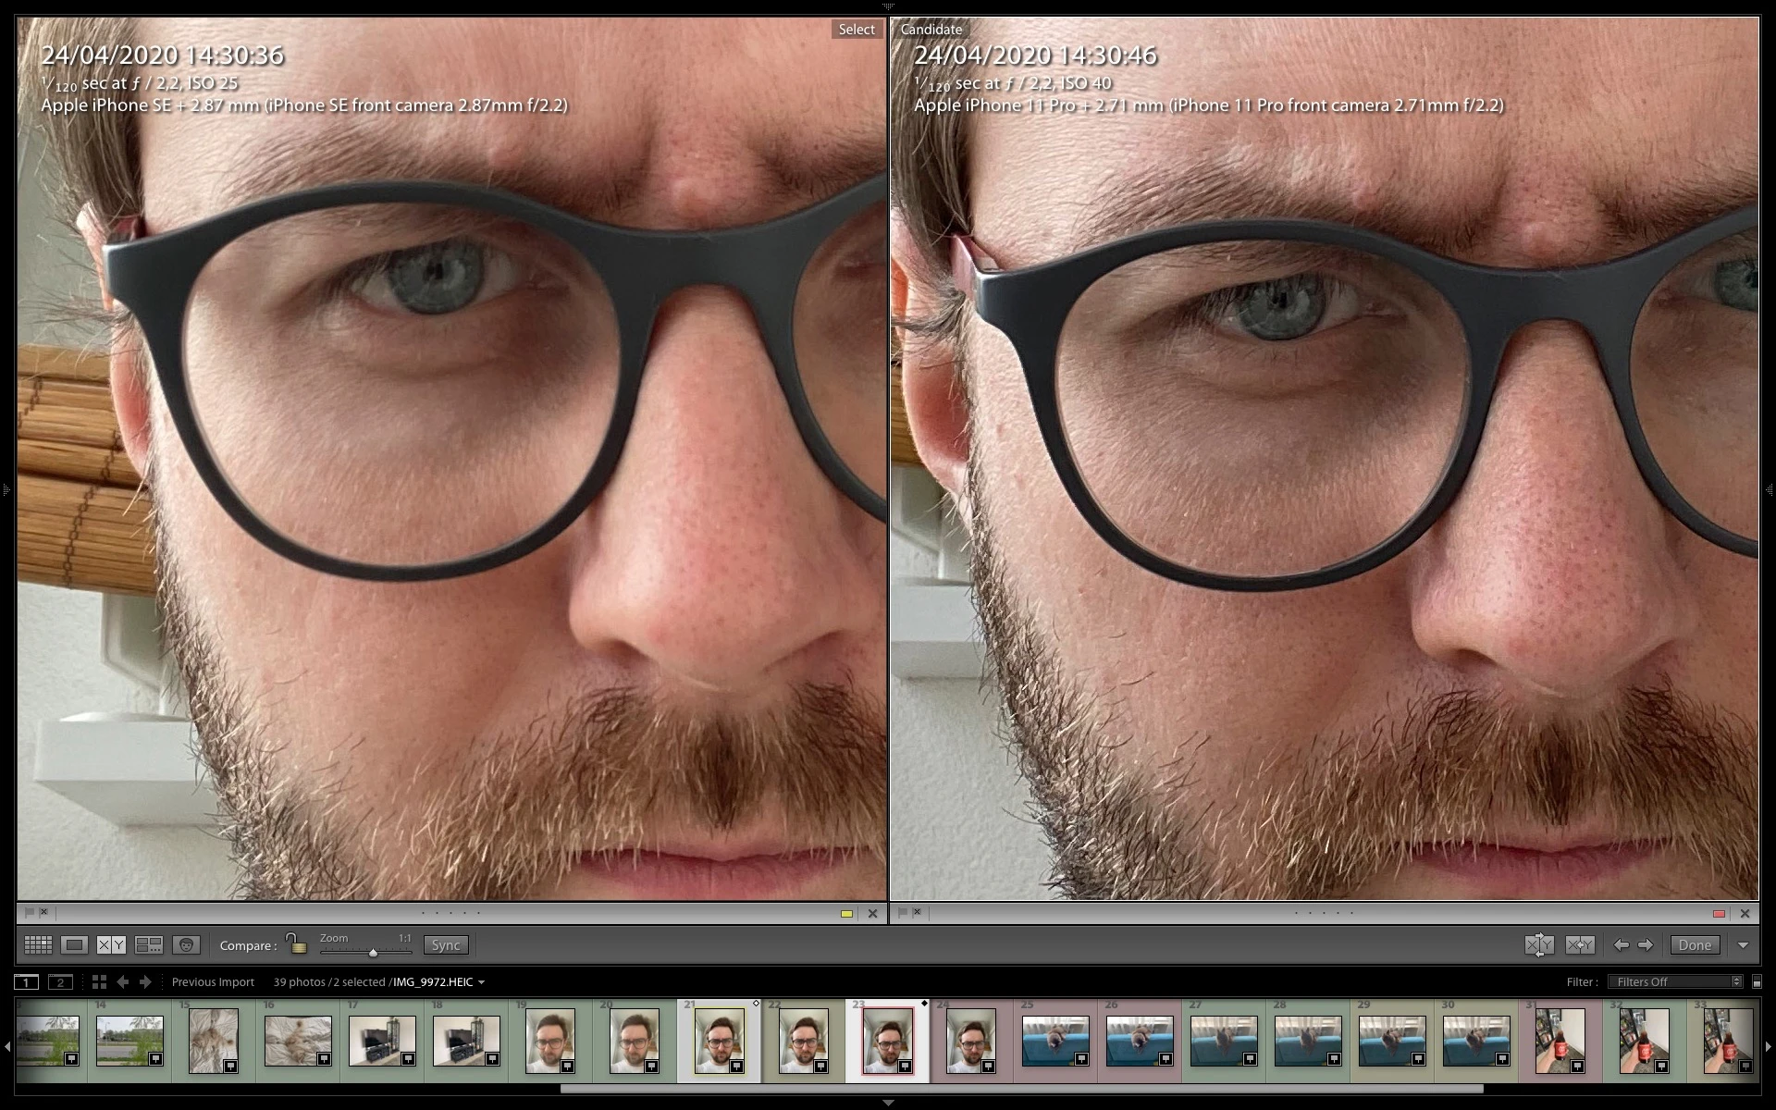
Task: Select the couch photo thumbnail number 25
Action: [x=1055, y=1041]
